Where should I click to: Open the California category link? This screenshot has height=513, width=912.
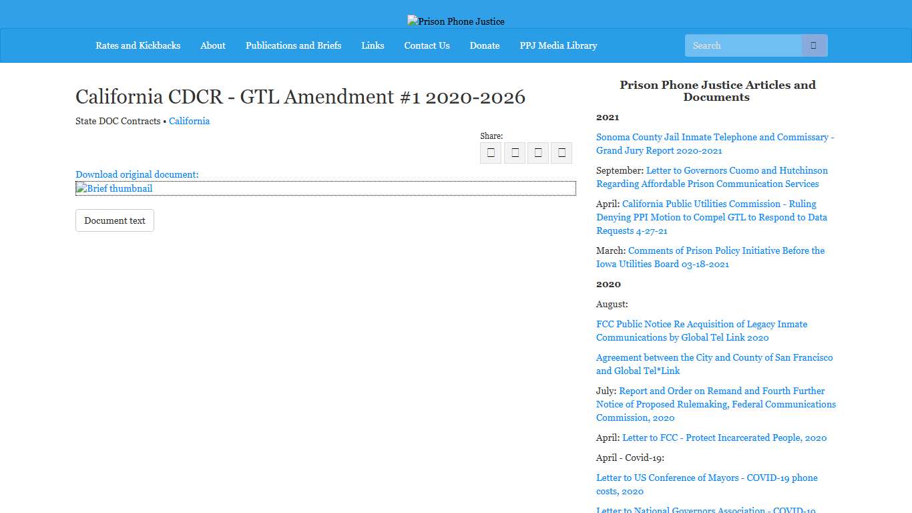tap(189, 121)
